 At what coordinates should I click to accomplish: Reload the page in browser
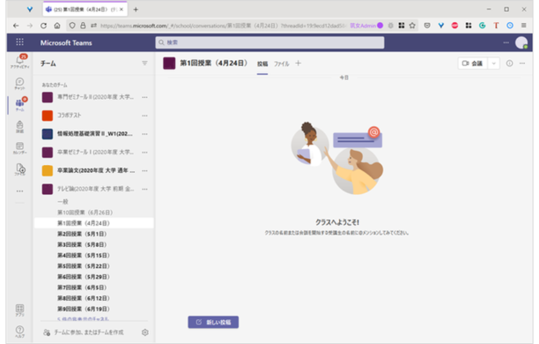[43, 26]
